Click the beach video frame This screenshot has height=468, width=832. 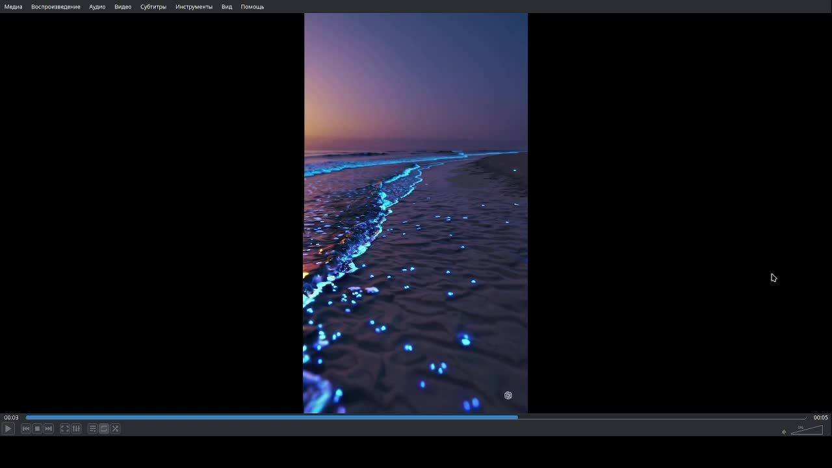pyautogui.click(x=416, y=213)
